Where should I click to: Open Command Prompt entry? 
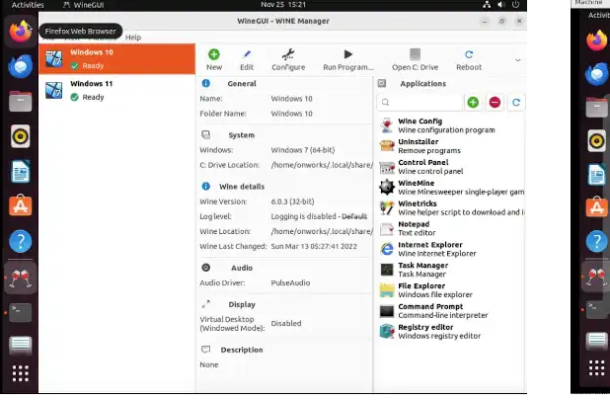click(x=450, y=311)
